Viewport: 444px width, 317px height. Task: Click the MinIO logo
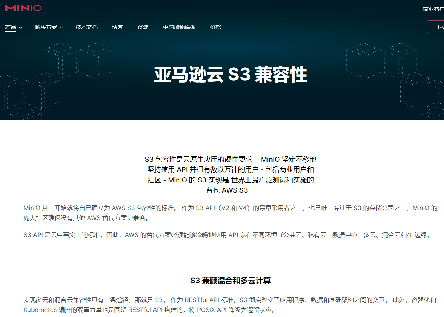click(24, 8)
